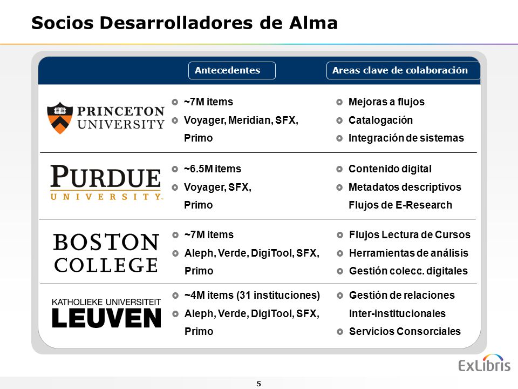Image resolution: width=518 pixels, height=389 pixels.
Task: Select the Areas clave de colaboración header
Action: point(404,70)
